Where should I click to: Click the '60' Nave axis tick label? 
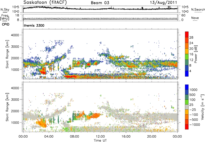(183, 15)
